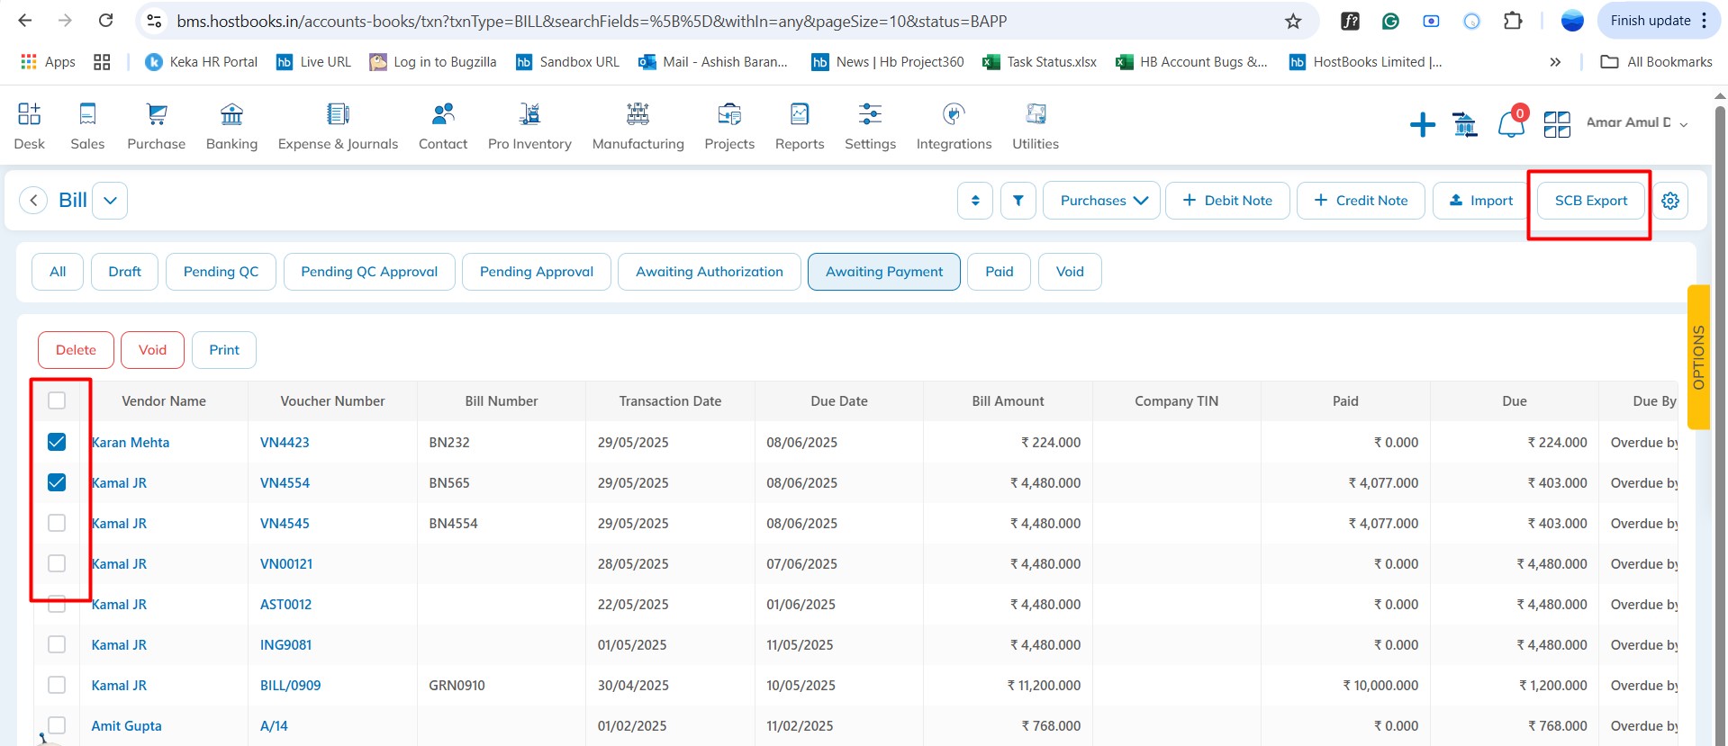
Task: Expand the Bill type dropdown chevron
Action: point(110,201)
